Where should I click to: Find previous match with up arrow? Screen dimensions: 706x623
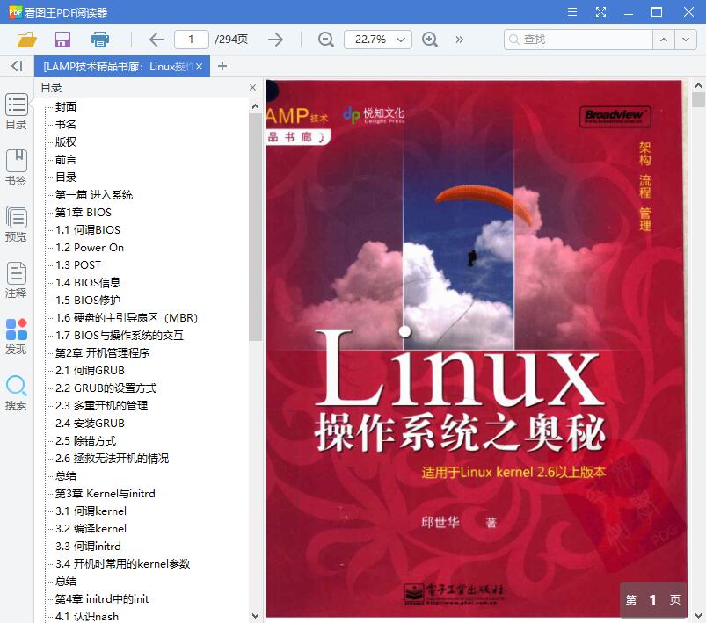click(x=664, y=40)
